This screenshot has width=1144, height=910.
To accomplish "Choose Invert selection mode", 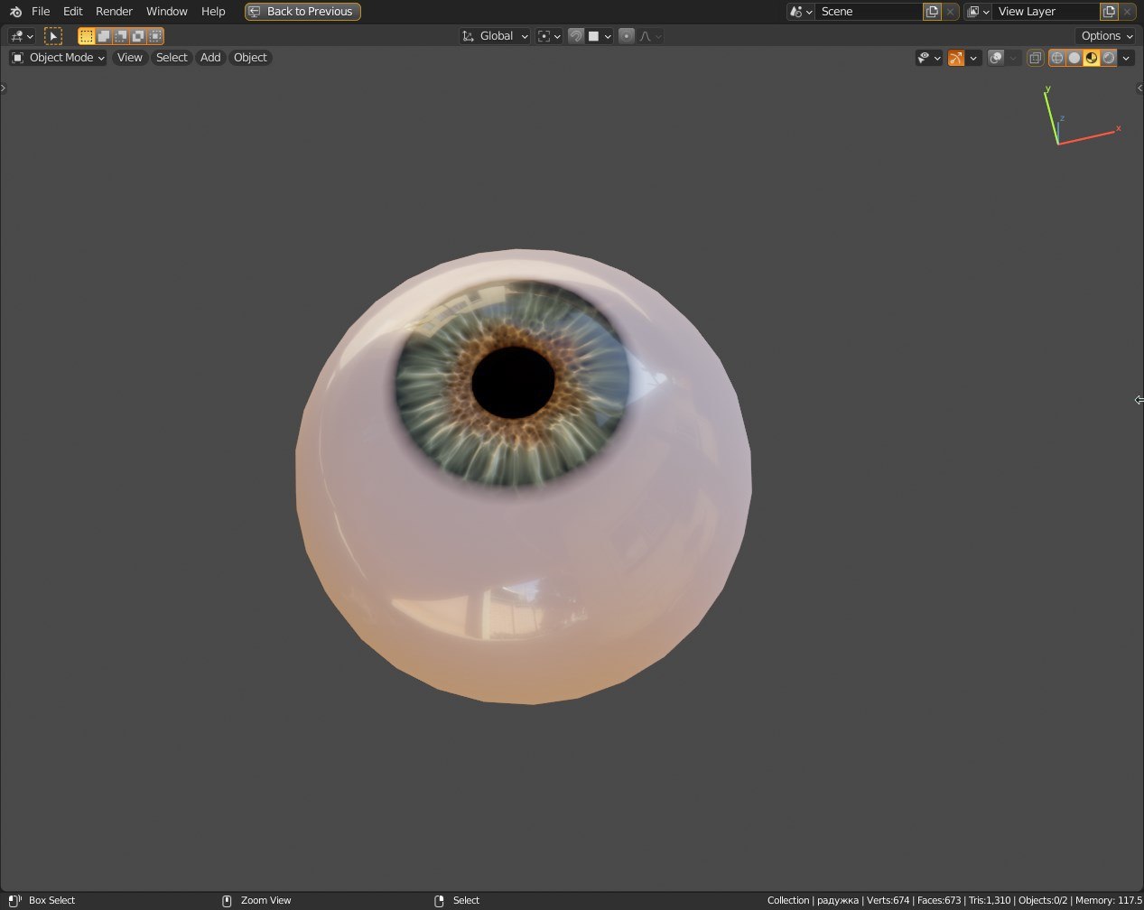I will pyautogui.click(x=138, y=36).
